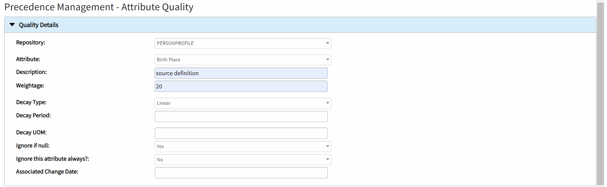
Task: Click the empty Decay UOM field
Action: [x=241, y=133]
